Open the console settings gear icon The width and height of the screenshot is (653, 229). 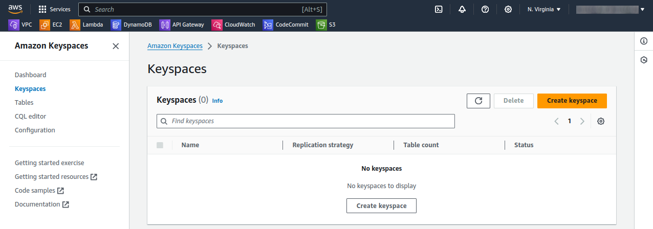pyautogui.click(x=508, y=9)
